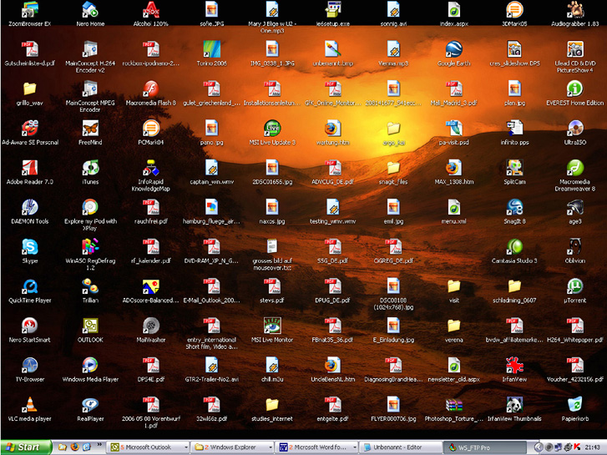Launch VLC media player shortcut
This screenshot has height=455, width=607.
pos(30,405)
